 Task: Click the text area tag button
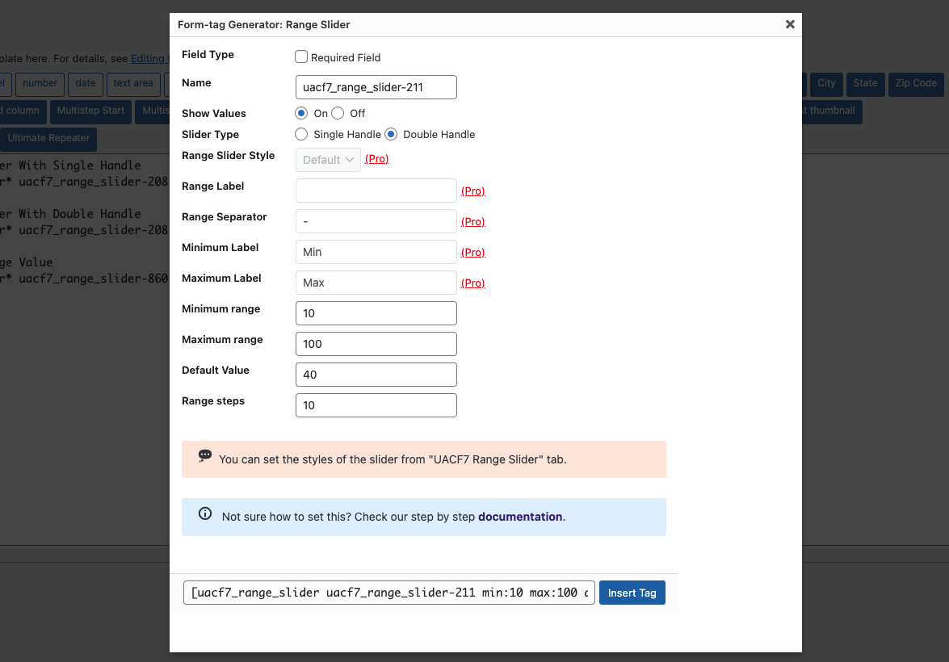(x=132, y=83)
